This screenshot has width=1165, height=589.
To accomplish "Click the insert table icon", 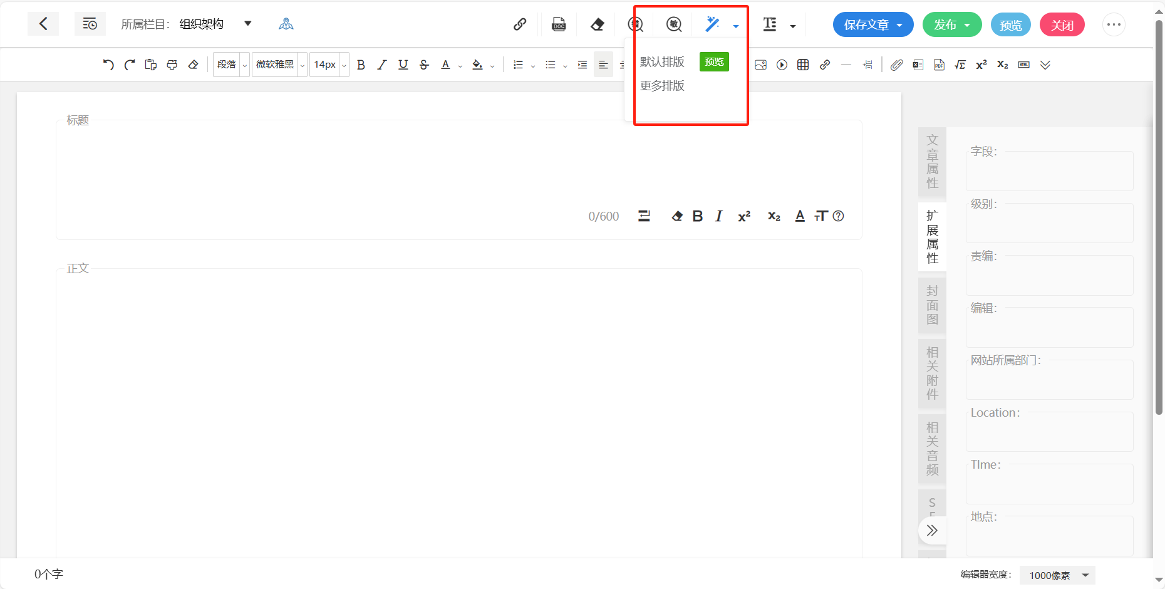I will (x=803, y=65).
